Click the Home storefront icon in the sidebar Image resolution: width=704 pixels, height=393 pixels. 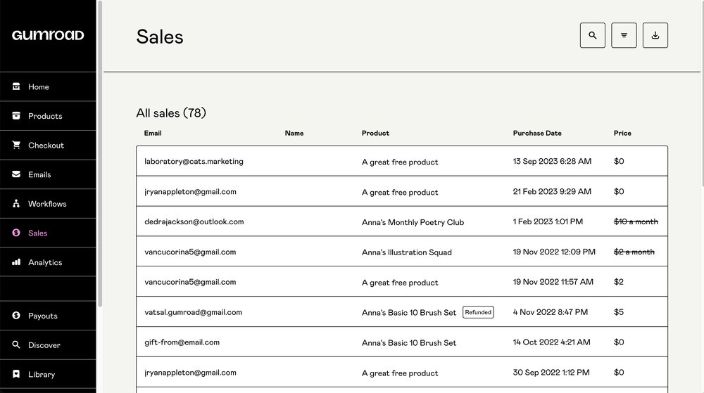16,86
